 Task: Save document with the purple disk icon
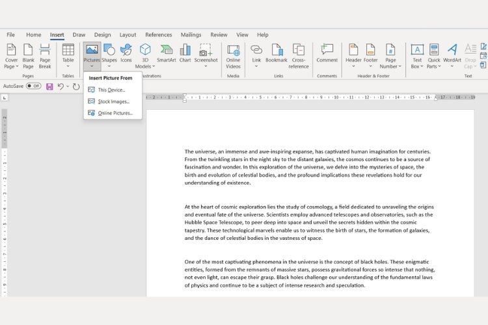click(x=49, y=86)
